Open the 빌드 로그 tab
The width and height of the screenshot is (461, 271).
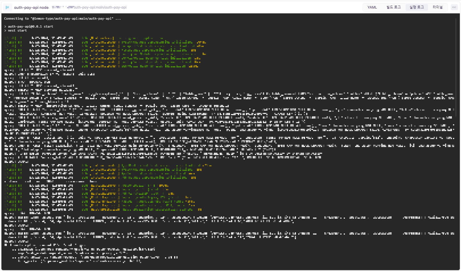coord(394,7)
